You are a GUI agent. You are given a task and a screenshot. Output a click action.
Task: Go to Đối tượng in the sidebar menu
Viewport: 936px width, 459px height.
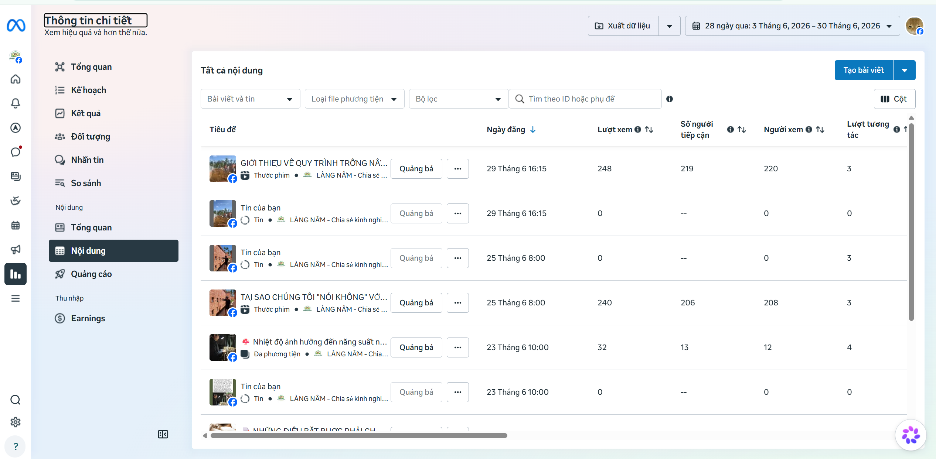click(x=90, y=137)
